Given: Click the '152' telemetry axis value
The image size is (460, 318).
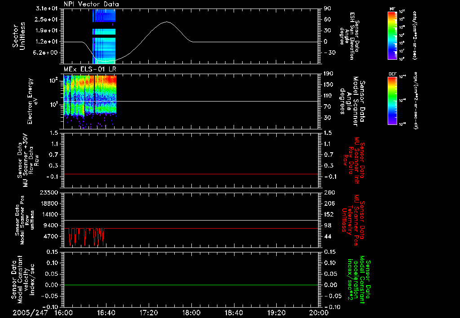Looking at the screenshot, I should tap(328, 214).
